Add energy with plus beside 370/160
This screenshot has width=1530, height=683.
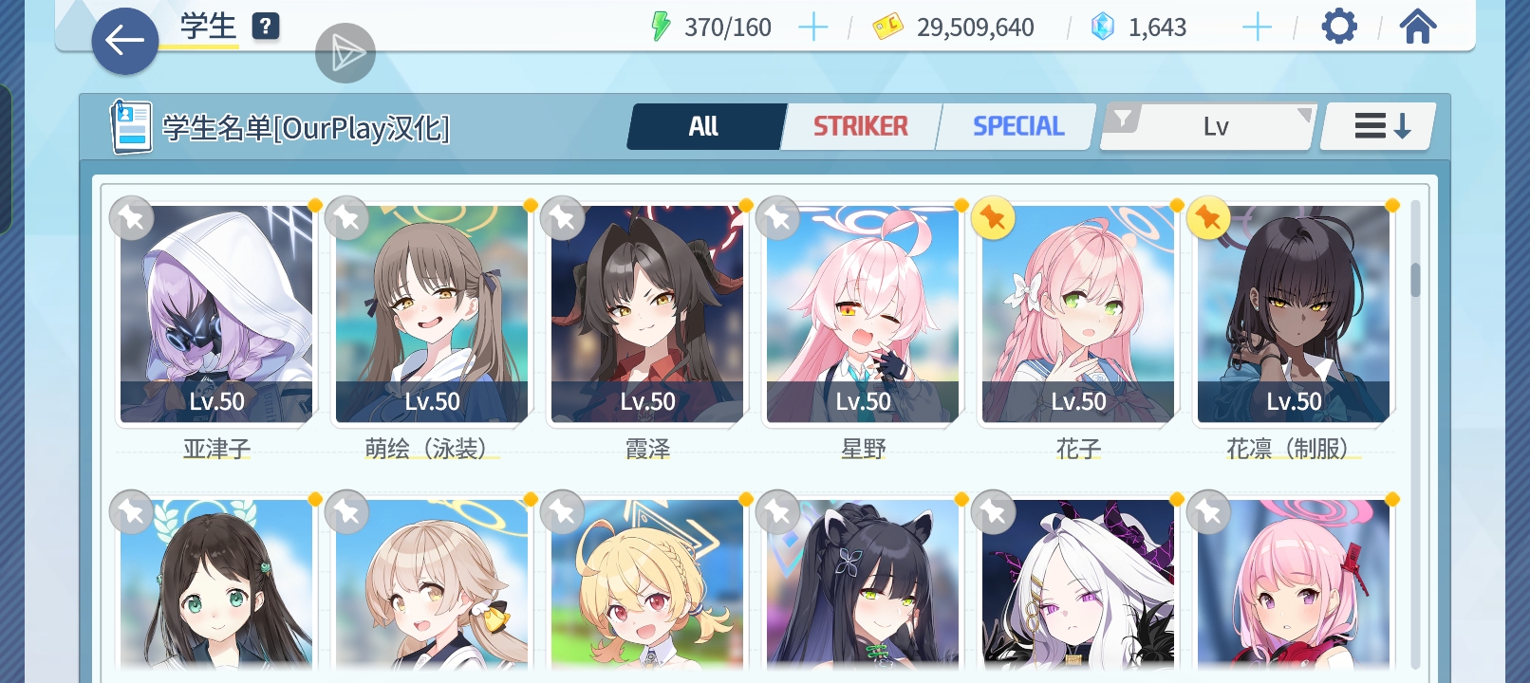812,28
